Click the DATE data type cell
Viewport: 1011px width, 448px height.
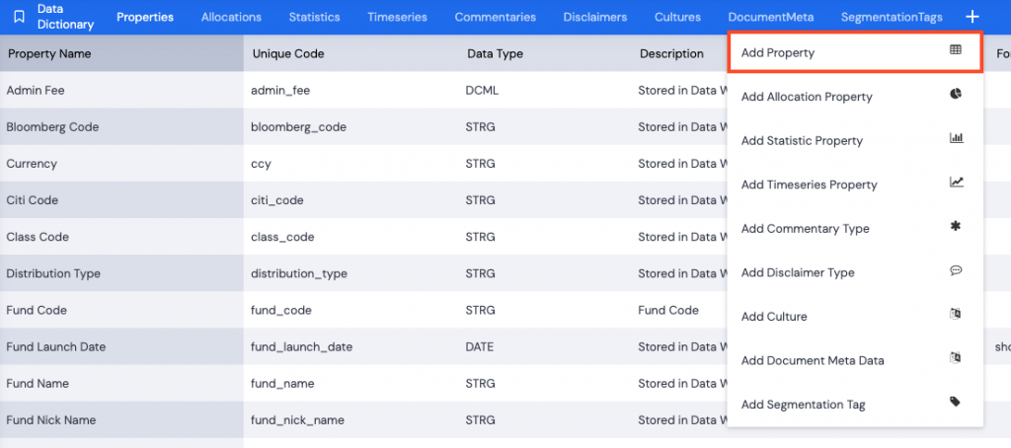(x=480, y=346)
